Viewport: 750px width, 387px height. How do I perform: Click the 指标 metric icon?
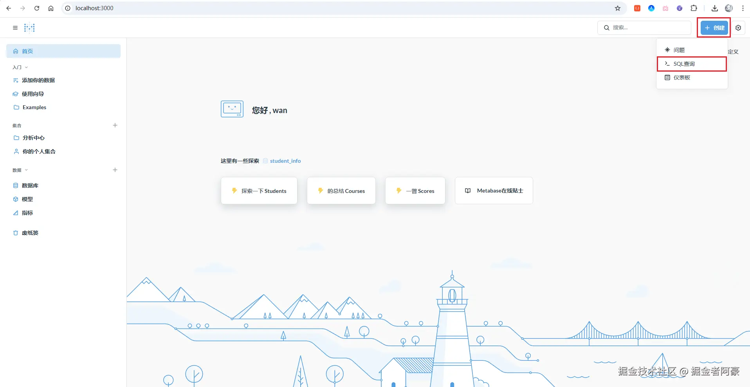[16, 213]
